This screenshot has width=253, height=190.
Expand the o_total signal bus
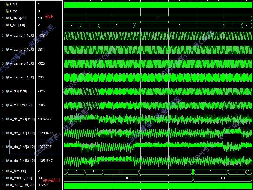click(3, 185)
